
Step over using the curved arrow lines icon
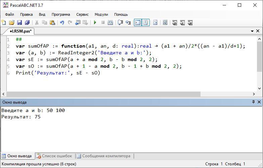[x=121, y=22]
